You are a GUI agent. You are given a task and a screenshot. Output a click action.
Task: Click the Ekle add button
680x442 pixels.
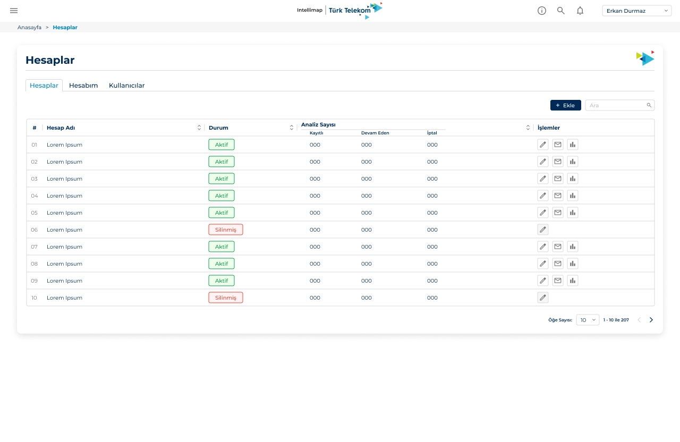click(566, 105)
